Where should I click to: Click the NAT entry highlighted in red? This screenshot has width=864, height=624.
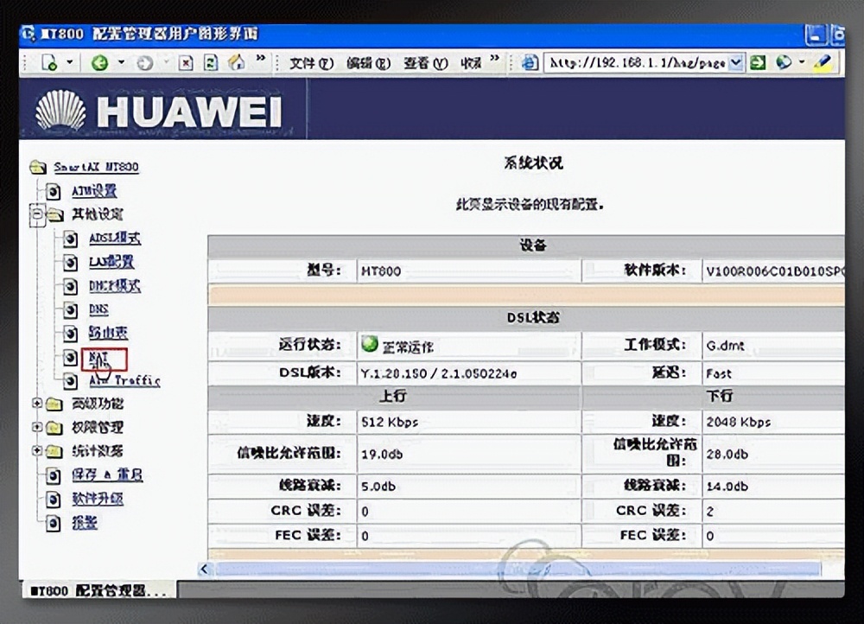(100, 358)
